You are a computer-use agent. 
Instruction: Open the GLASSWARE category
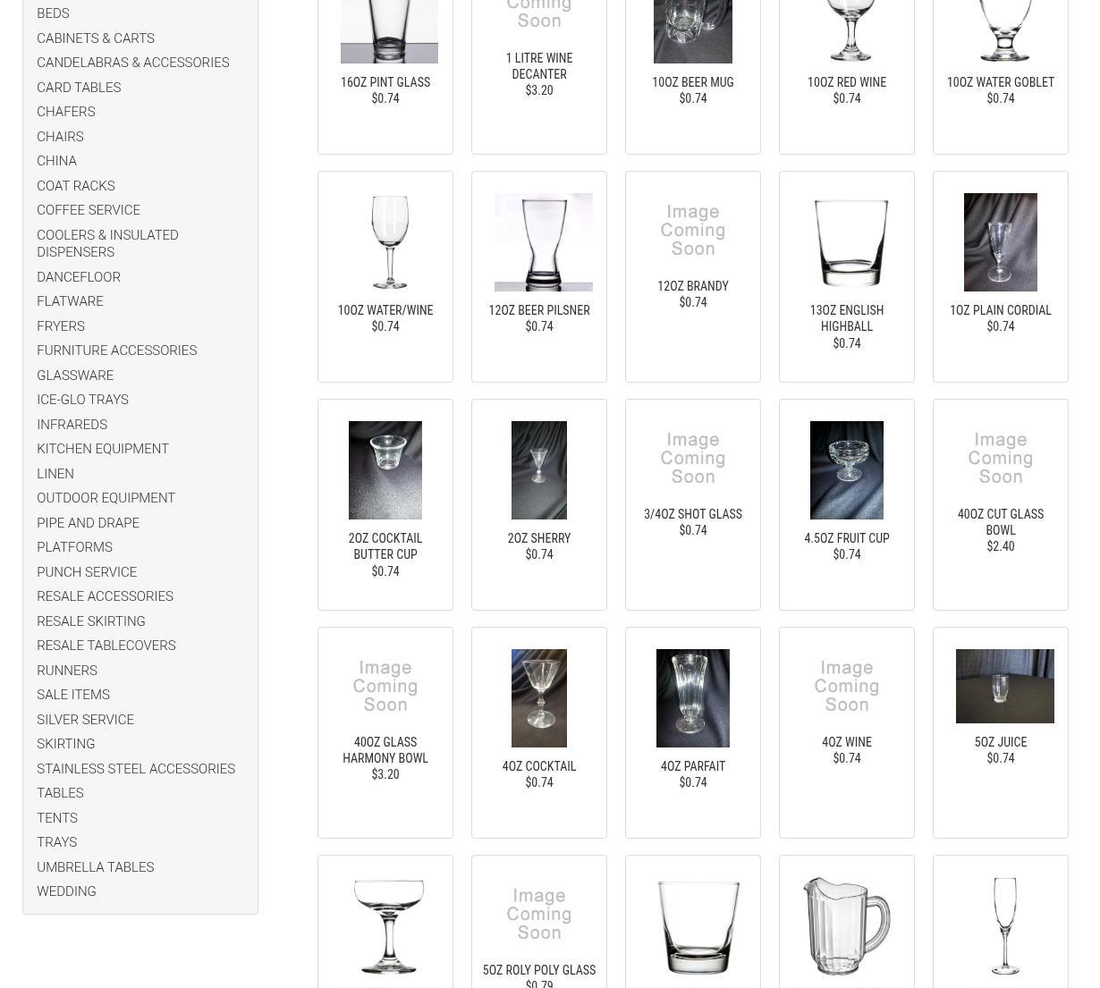click(x=75, y=376)
